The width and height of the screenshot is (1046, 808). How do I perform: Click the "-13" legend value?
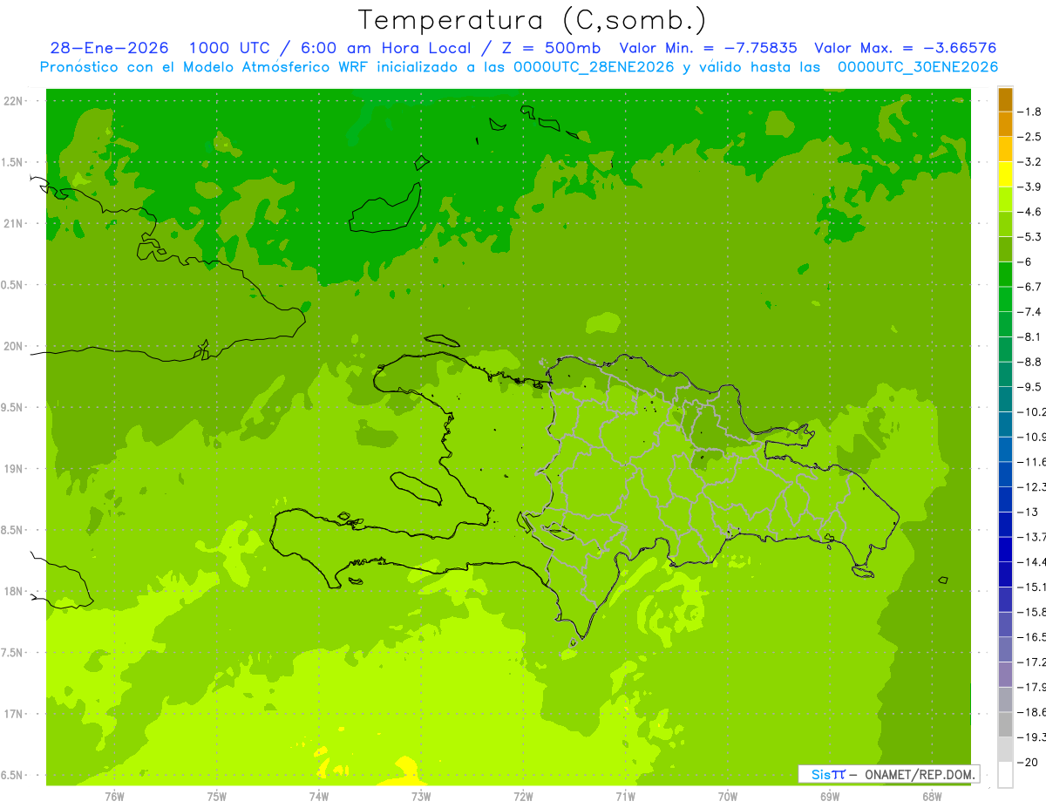1028,512
